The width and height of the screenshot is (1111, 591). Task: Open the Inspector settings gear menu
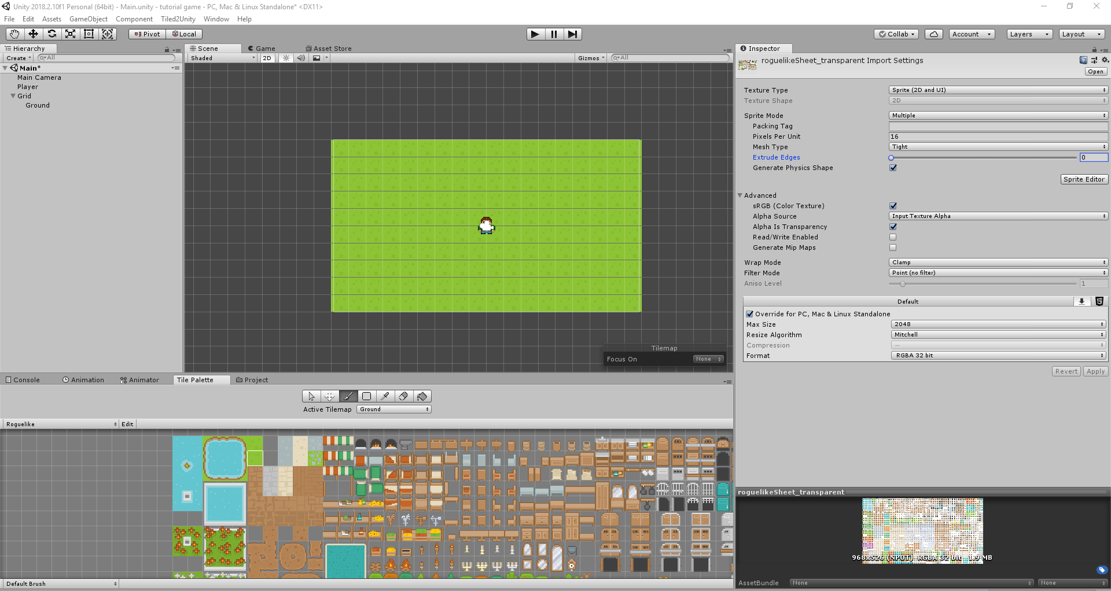pyautogui.click(x=1105, y=60)
